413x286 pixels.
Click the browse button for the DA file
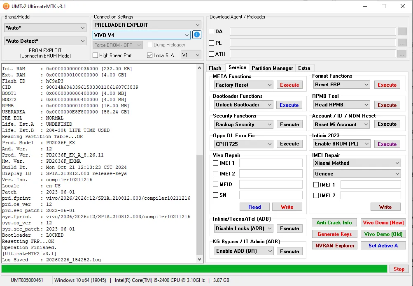coord(402,32)
